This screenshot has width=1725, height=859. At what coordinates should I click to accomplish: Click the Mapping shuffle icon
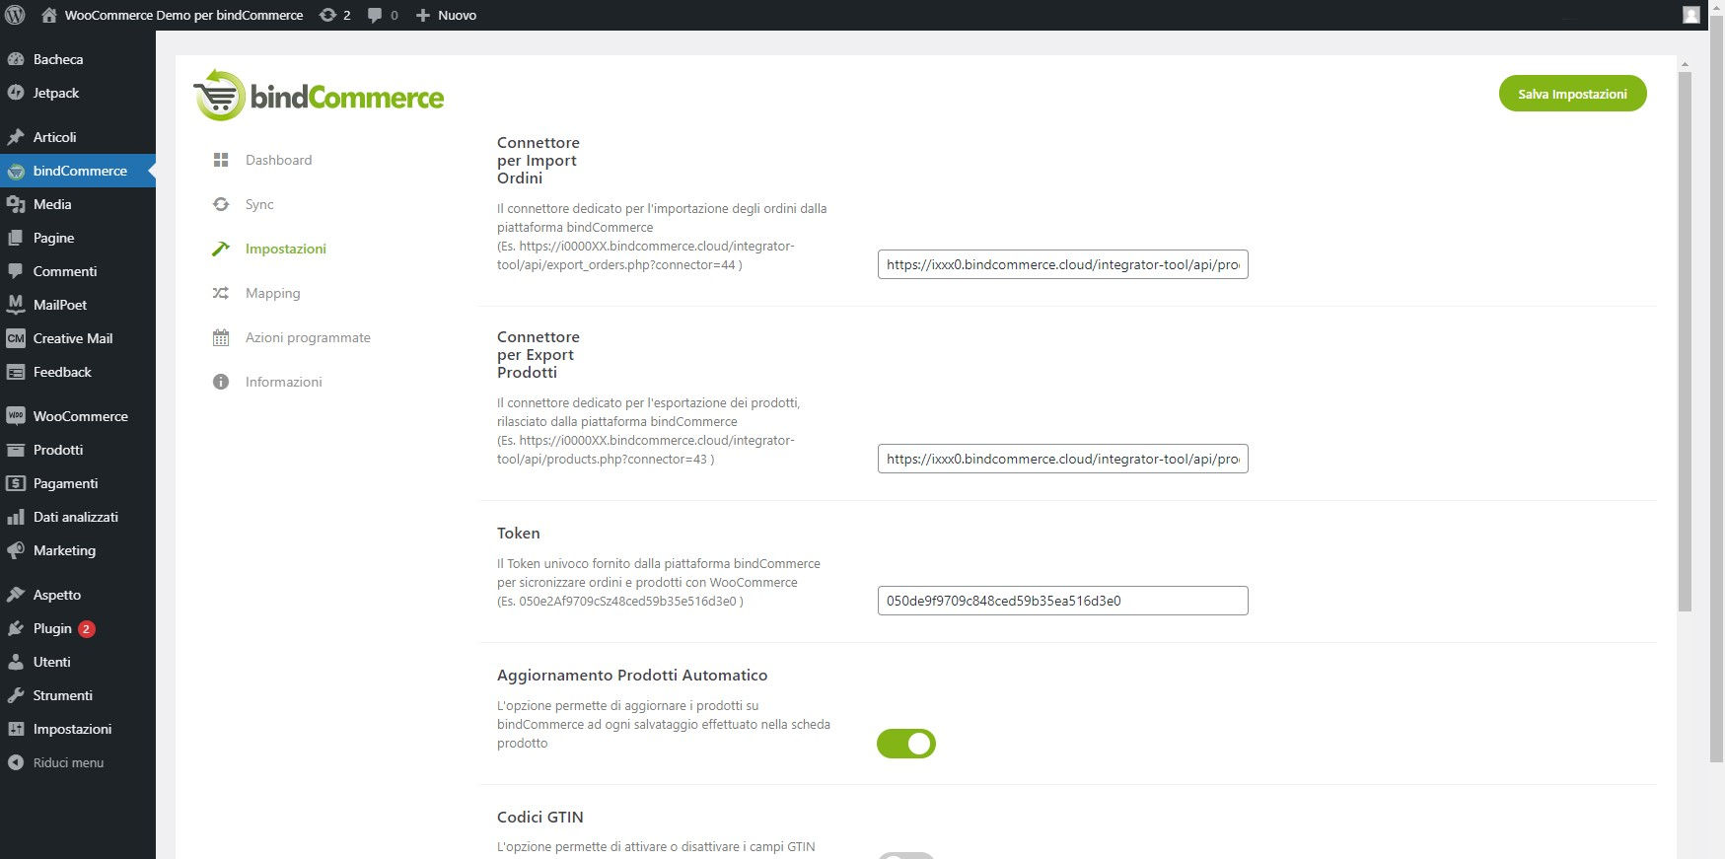(x=221, y=293)
